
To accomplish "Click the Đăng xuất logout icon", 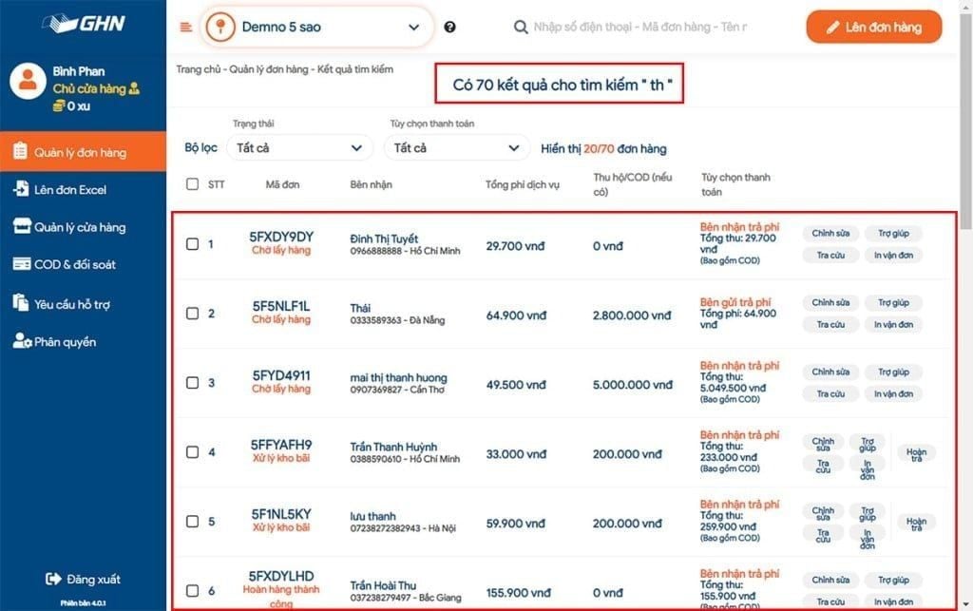I will (x=53, y=579).
